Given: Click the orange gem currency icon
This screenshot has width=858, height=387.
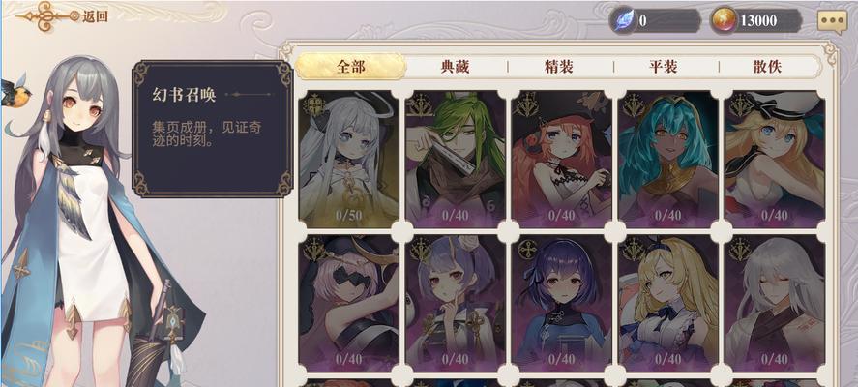Looking at the screenshot, I should (x=724, y=20).
